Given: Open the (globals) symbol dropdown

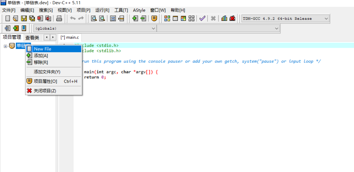Looking at the screenshot, I should click(154, 28).
